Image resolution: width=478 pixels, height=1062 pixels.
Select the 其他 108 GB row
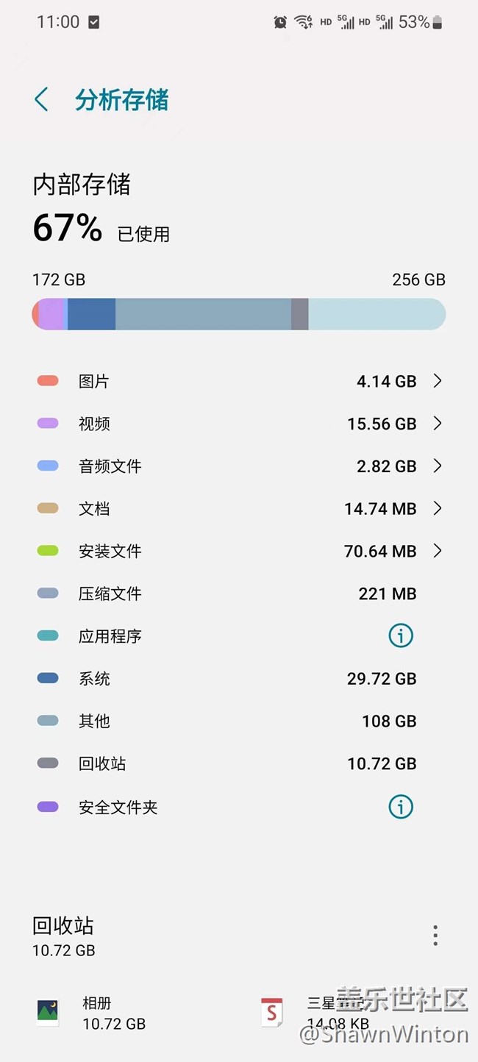239,721
